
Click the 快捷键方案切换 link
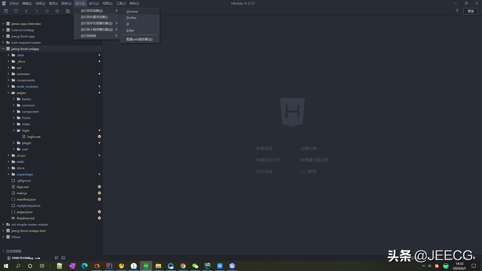click(314, 160)
